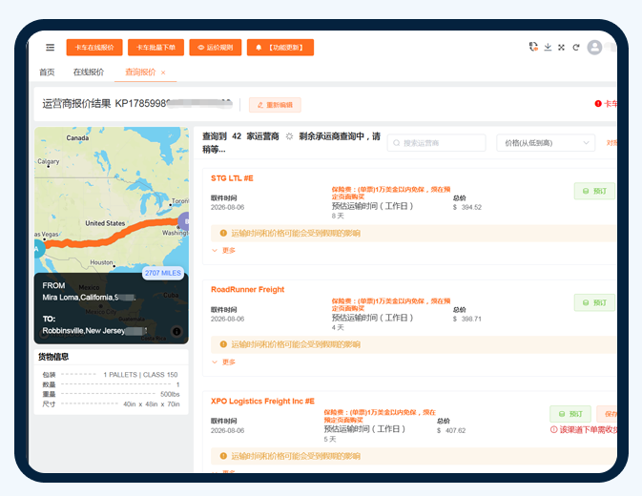642x496 pixels.
Task: Click 预订 for STG LTL #E
Action: tap(594, 191)
